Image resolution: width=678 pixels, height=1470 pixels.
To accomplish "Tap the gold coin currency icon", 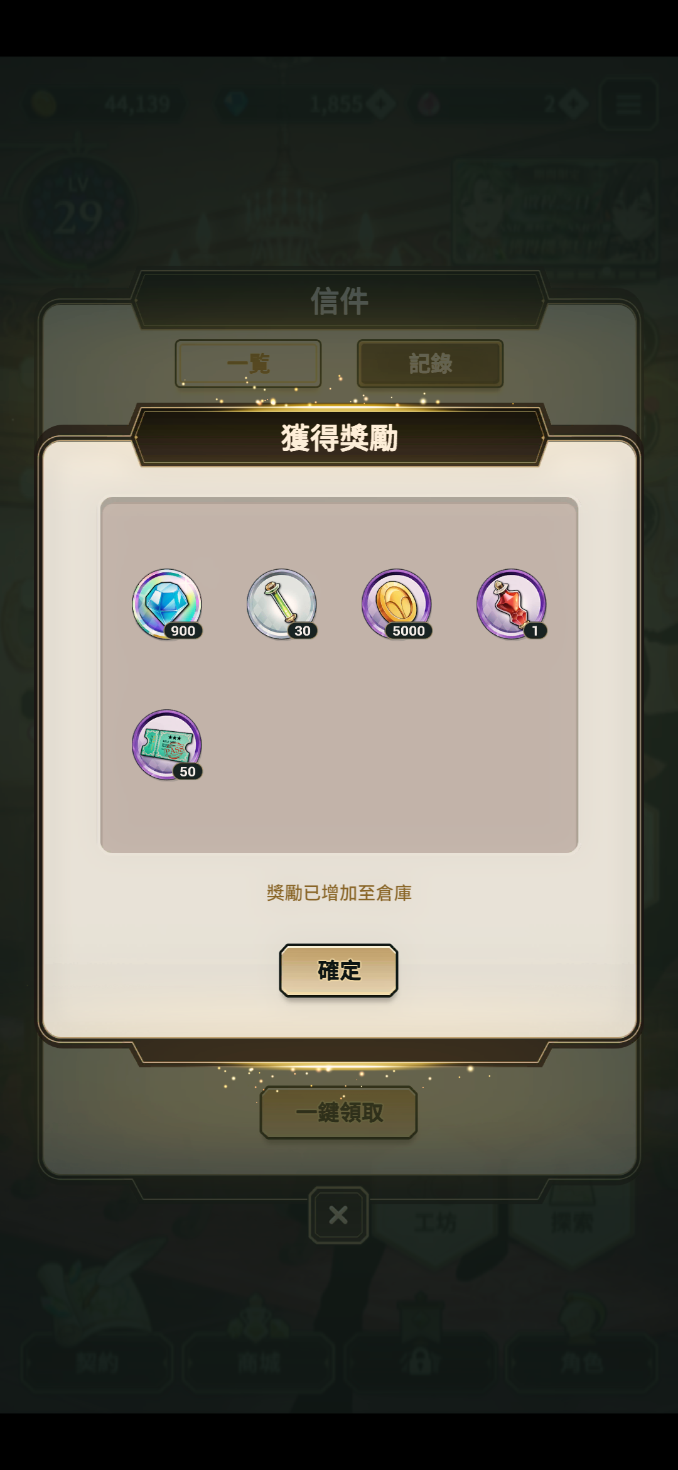I will pos(43,104).
